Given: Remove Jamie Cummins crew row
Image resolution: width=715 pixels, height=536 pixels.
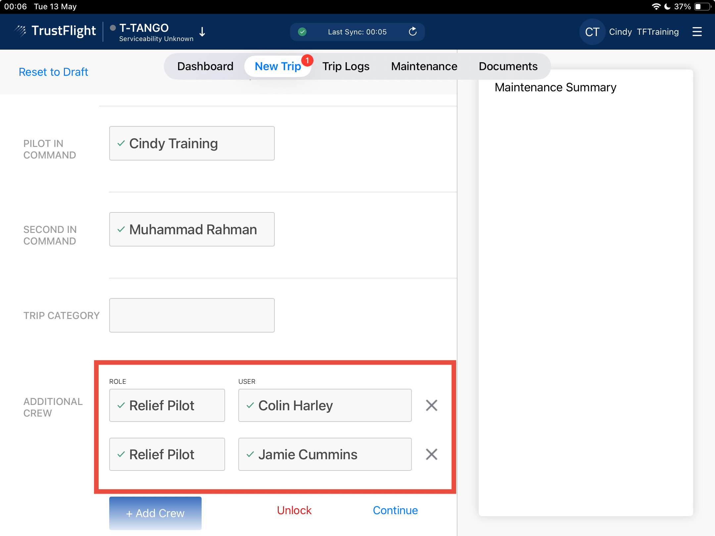Looking at the screenshot, I should pyautogui.click(x=431, y=454).
